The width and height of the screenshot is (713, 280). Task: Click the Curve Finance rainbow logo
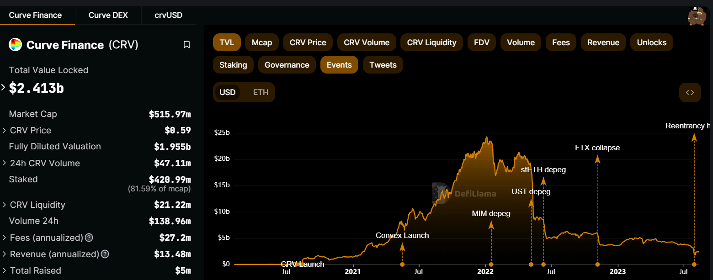tap(16, 45)
